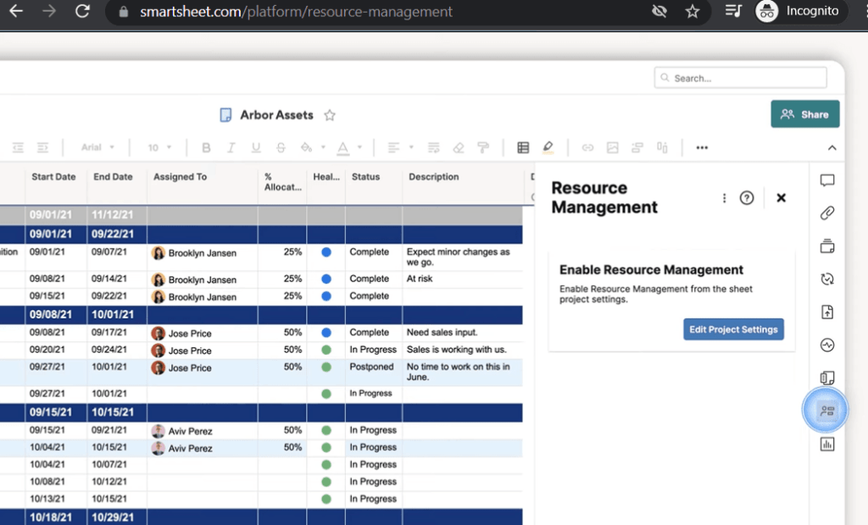This screenshot has height=525, width=868.
Task: Select the highlighted Resource Management icon
Action: [x=826, y=410]
